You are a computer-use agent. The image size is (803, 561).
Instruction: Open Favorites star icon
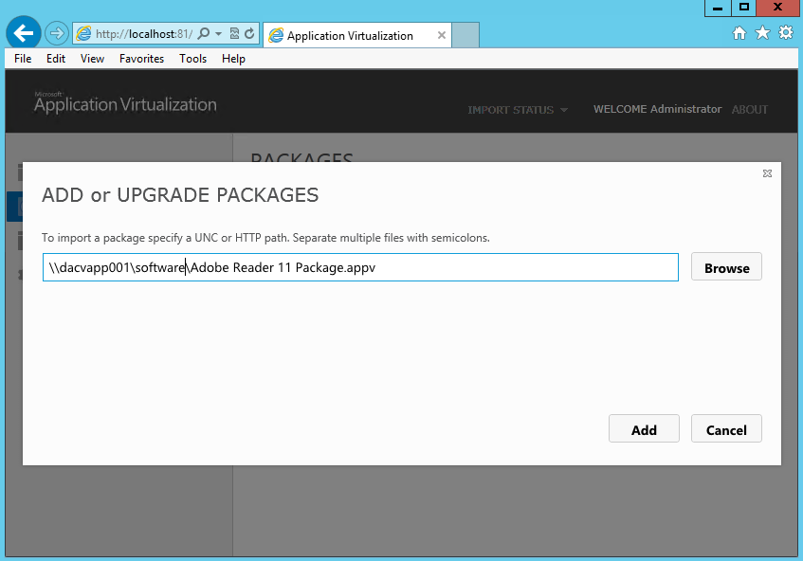tap(762, 33)
